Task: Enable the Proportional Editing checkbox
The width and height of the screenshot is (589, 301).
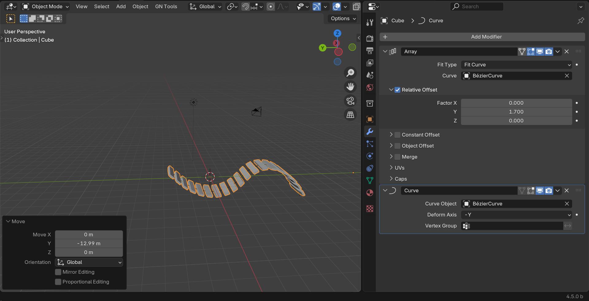Action: click(58, 282)
